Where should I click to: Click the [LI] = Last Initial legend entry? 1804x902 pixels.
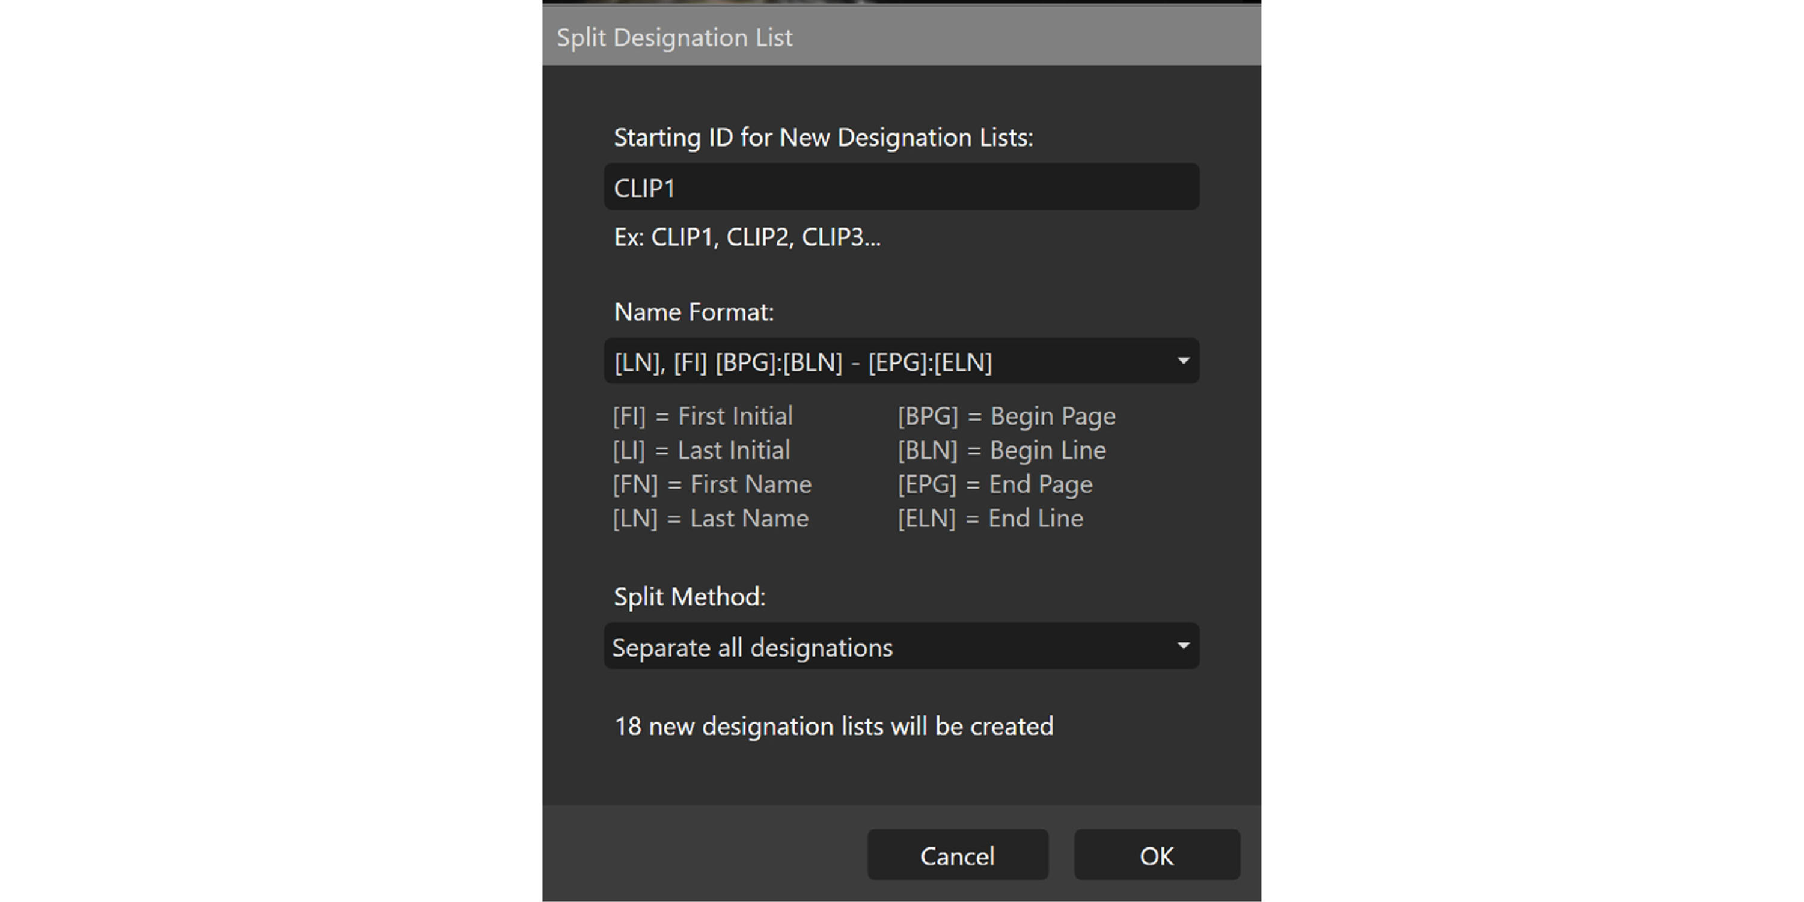(701, 450)
